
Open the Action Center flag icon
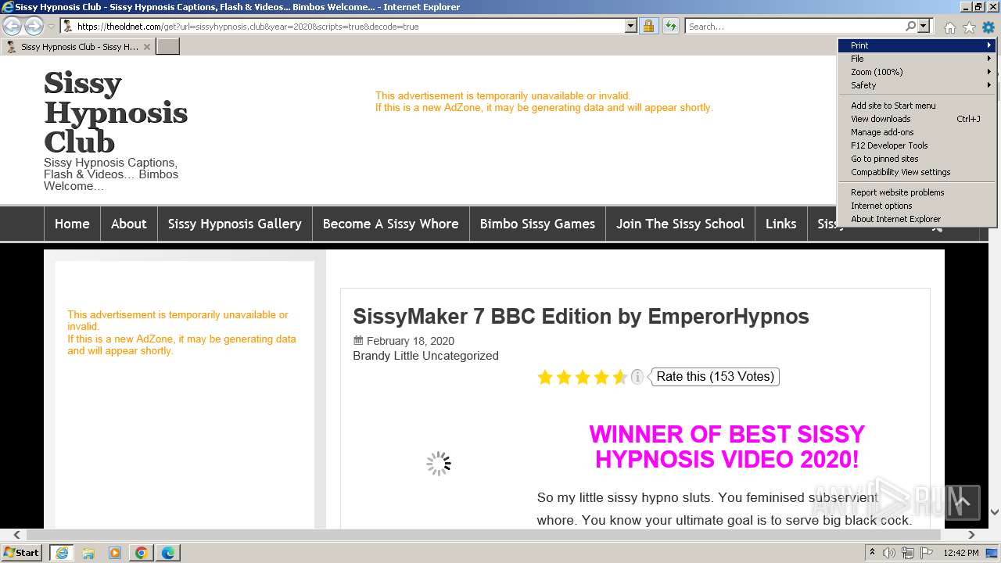928,553
